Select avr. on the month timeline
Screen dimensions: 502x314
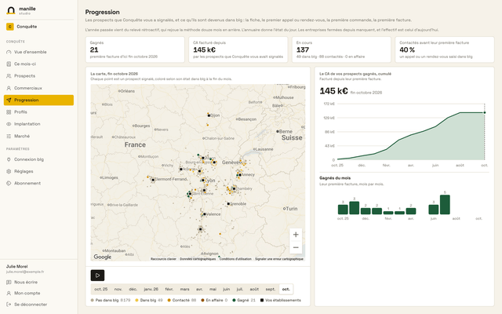tap(199, 289)
